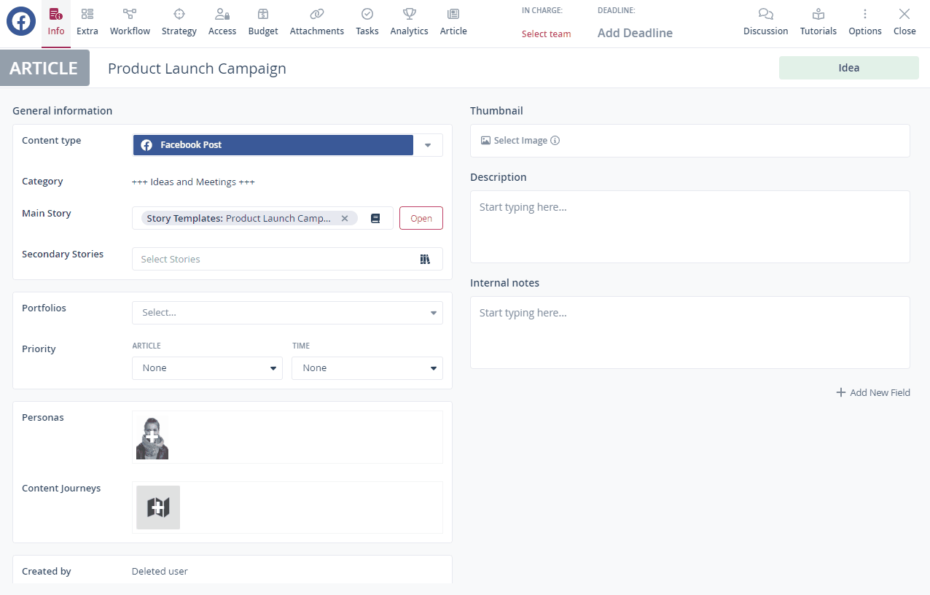The width and height of the screenshot is (930, 595).
Task: Click the Description text field
Action: (689, 226)
